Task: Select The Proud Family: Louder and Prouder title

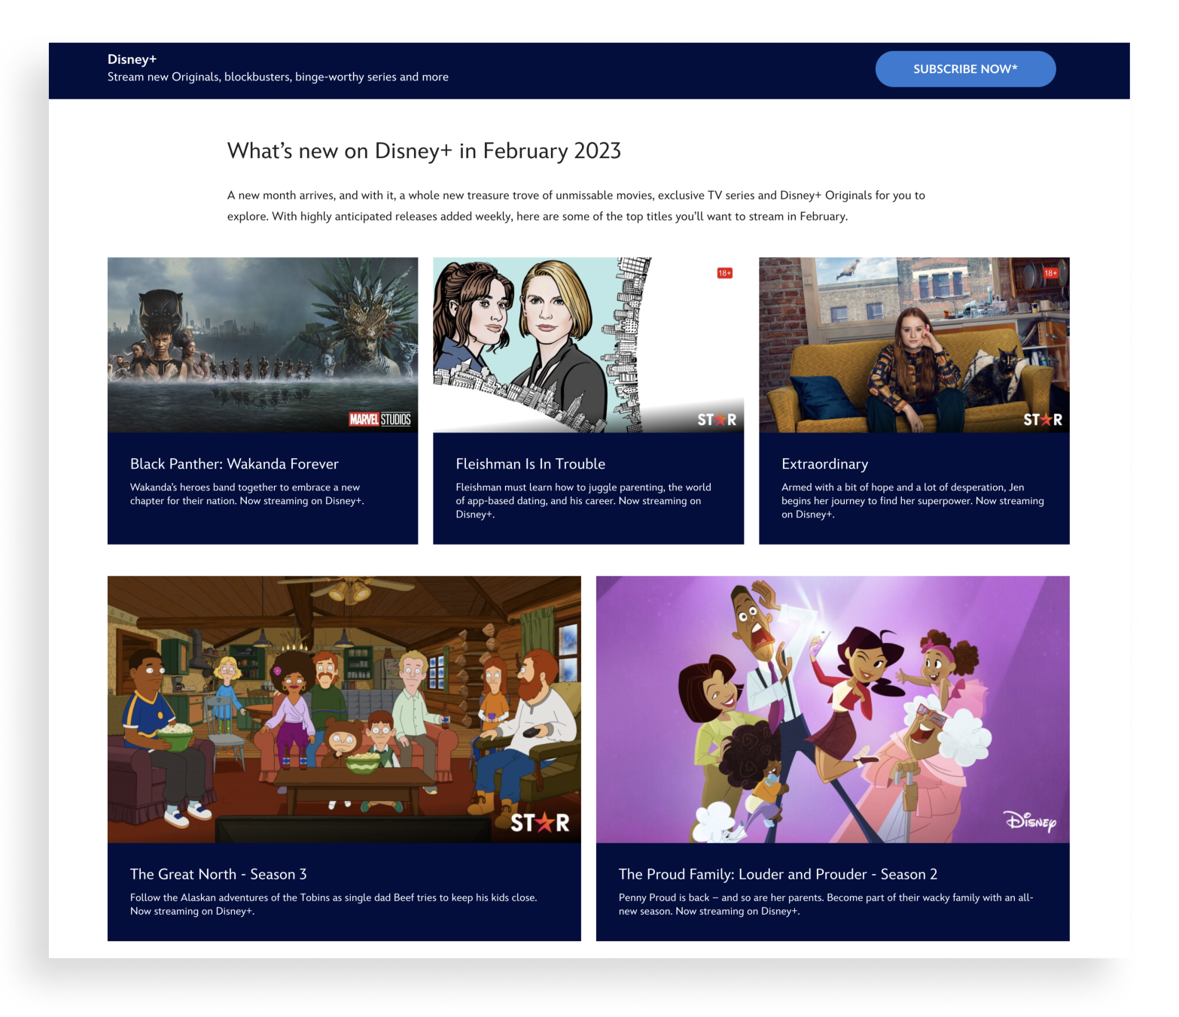Action: click(778, 874)
